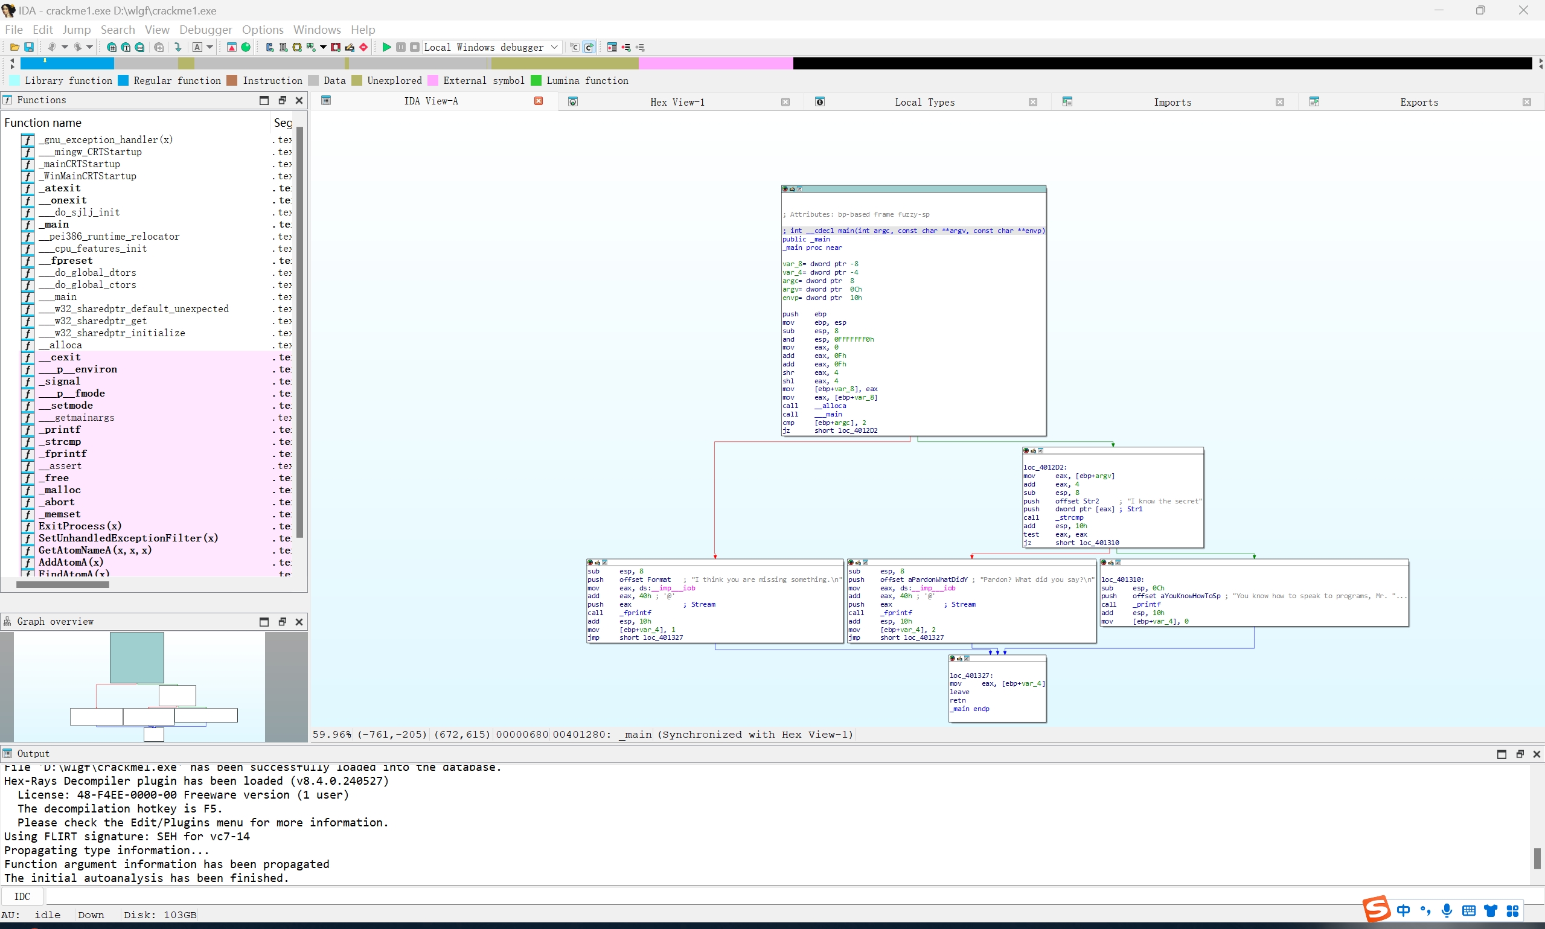1545x929 pixels.
Task: Click the Pause process toolbar button
Action: [x=401, y=47]
